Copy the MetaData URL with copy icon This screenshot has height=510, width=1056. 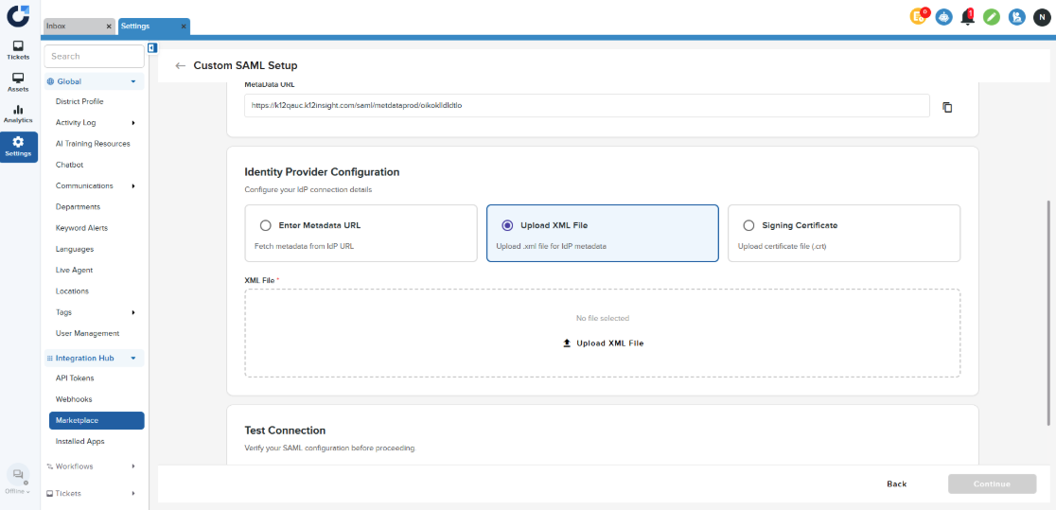coord(947,107)
